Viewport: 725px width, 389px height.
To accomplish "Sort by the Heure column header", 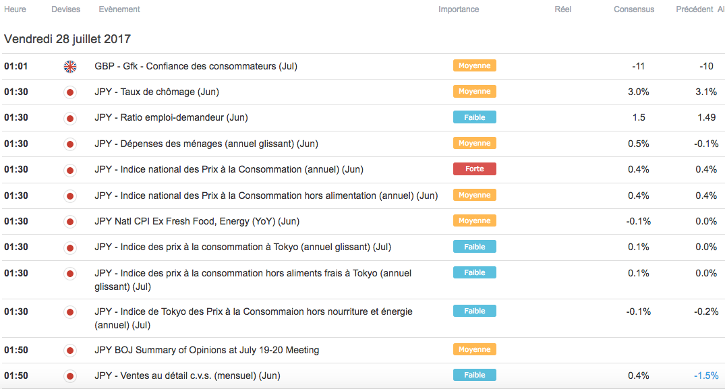I will (15, 9).
